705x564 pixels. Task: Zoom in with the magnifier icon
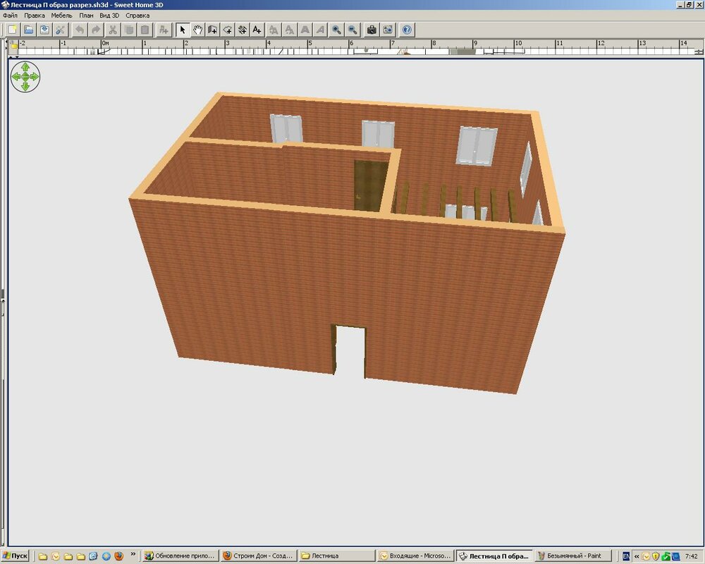point(337,30)
